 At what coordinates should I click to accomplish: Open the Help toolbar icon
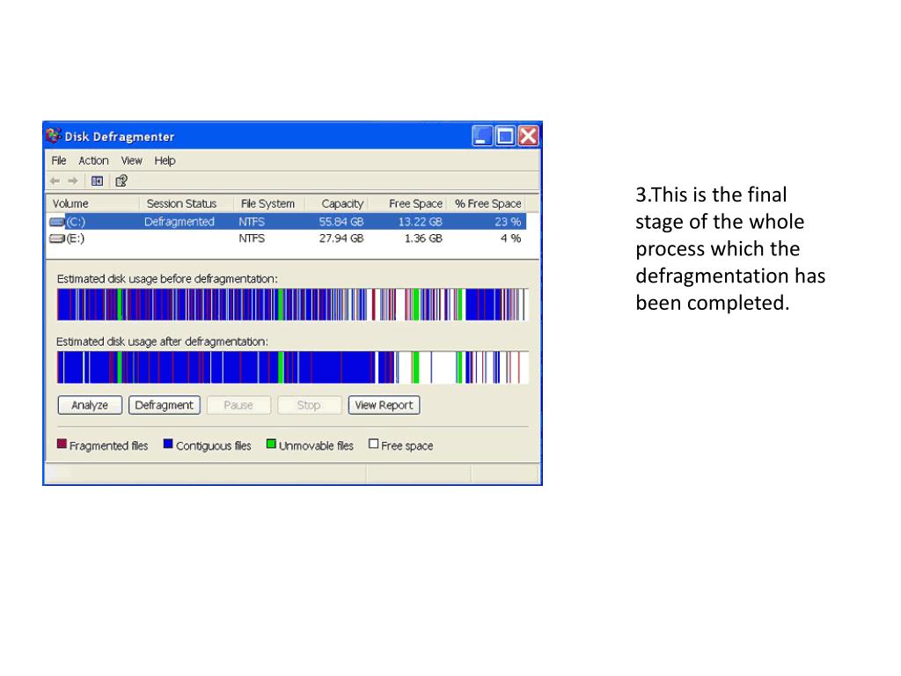point(121,181)
